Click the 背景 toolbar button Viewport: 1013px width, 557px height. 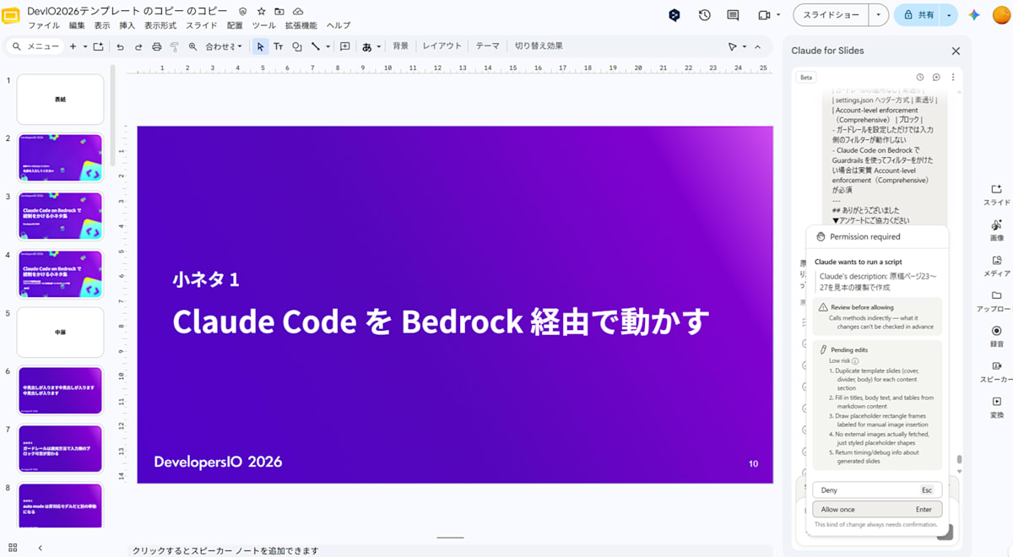tap(400, 46)
